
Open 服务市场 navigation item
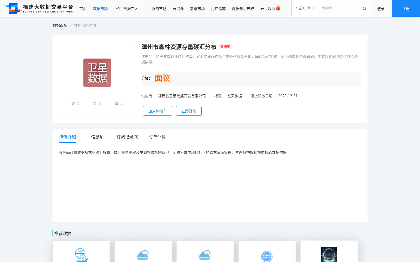click(159, 9)
